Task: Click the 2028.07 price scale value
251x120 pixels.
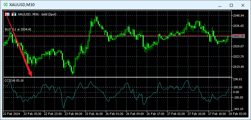Action: point(238,46)
